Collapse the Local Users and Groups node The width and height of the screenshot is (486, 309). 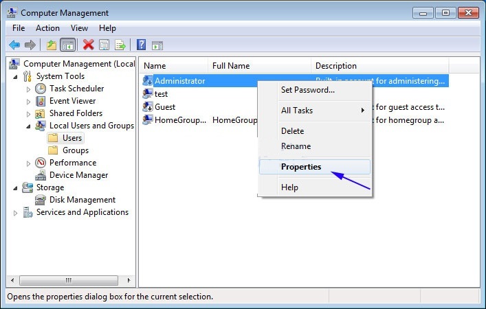click(28, 126)
